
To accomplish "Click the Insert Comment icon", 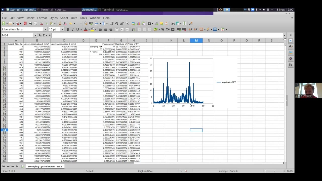I will (x=161, y=23).
